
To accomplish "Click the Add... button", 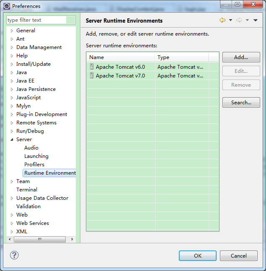I will click(x=241, y=57).
